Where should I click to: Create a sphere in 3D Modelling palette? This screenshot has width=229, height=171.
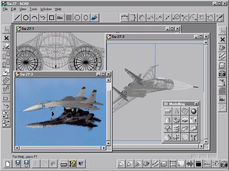click(x=193, y=112)
